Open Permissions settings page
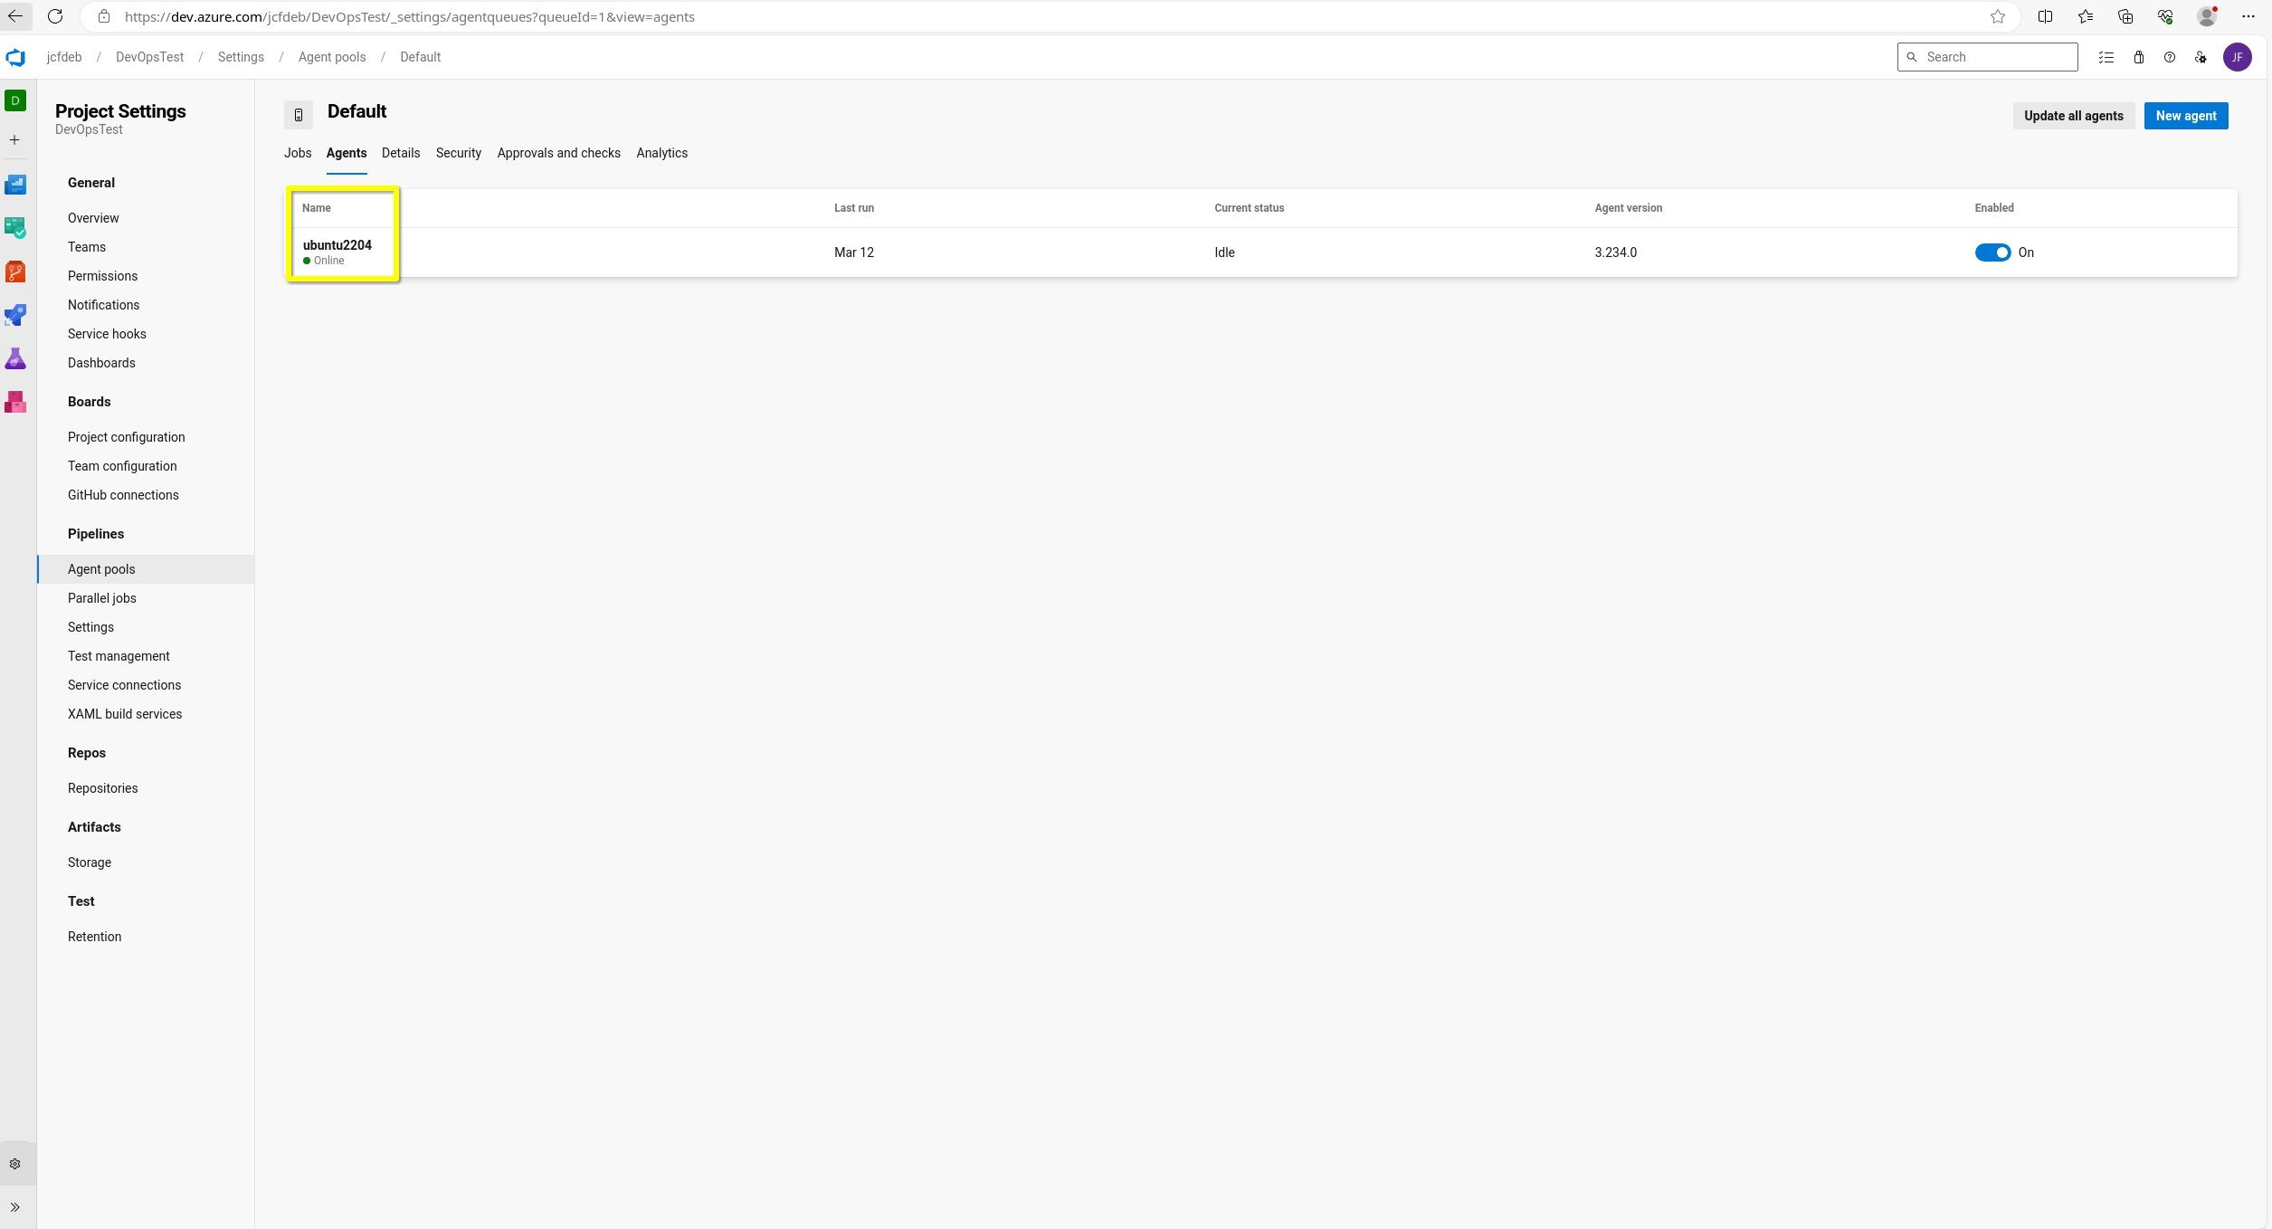Image resolution: width=2272 pixels, height=1229 pixels. (103, 276)
